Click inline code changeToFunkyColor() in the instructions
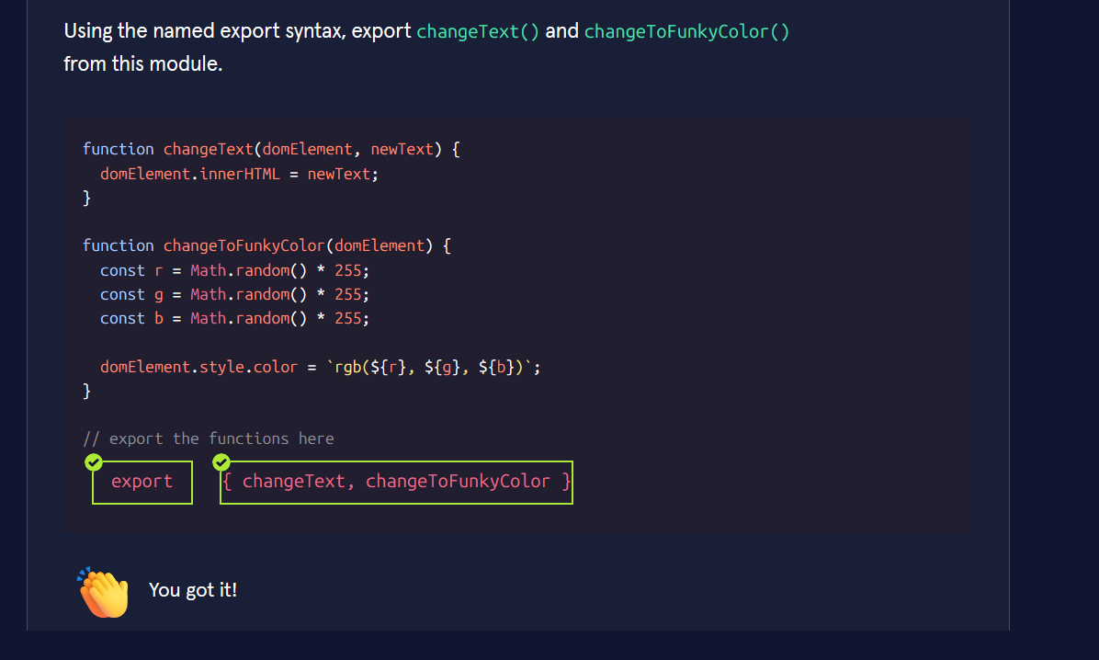 tap(686, 31)
